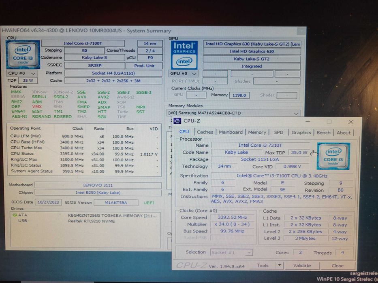Screen dimensions: 378x283
Task: Switch to the CPU tab in CPU-Z
Action: point(184,132)
